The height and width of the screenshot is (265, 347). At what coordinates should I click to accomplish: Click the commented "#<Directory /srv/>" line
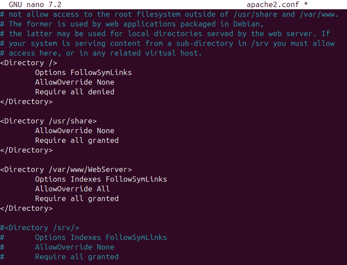pyautogui.click(x=40, y=228)
